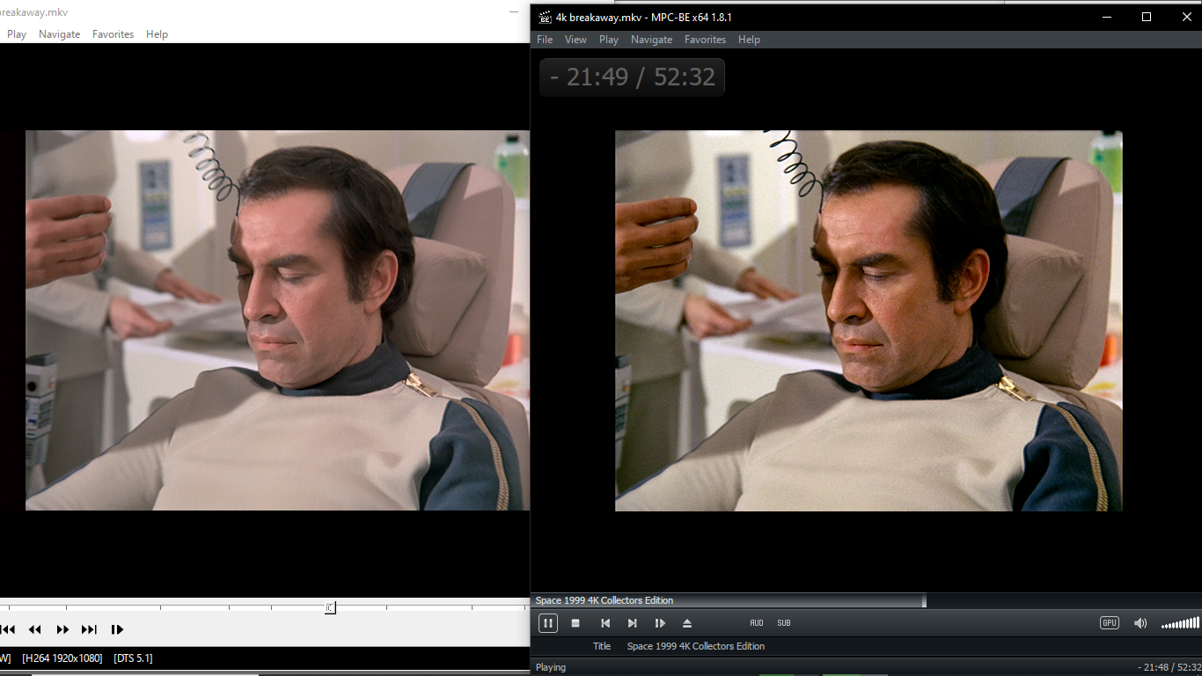The width and height of the screenshot is (1202, 676).
Task: Click the seek bar thumb in left player
Action: (x=330, y=607)
